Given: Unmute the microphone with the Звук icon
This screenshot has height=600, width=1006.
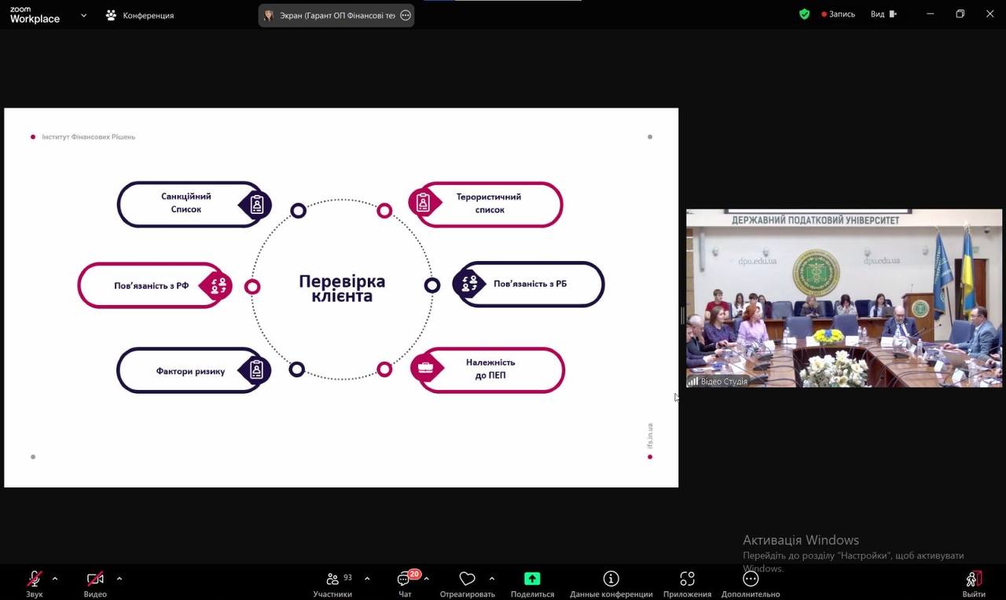Looking at the screenshot, I should (x=35, y=580).
